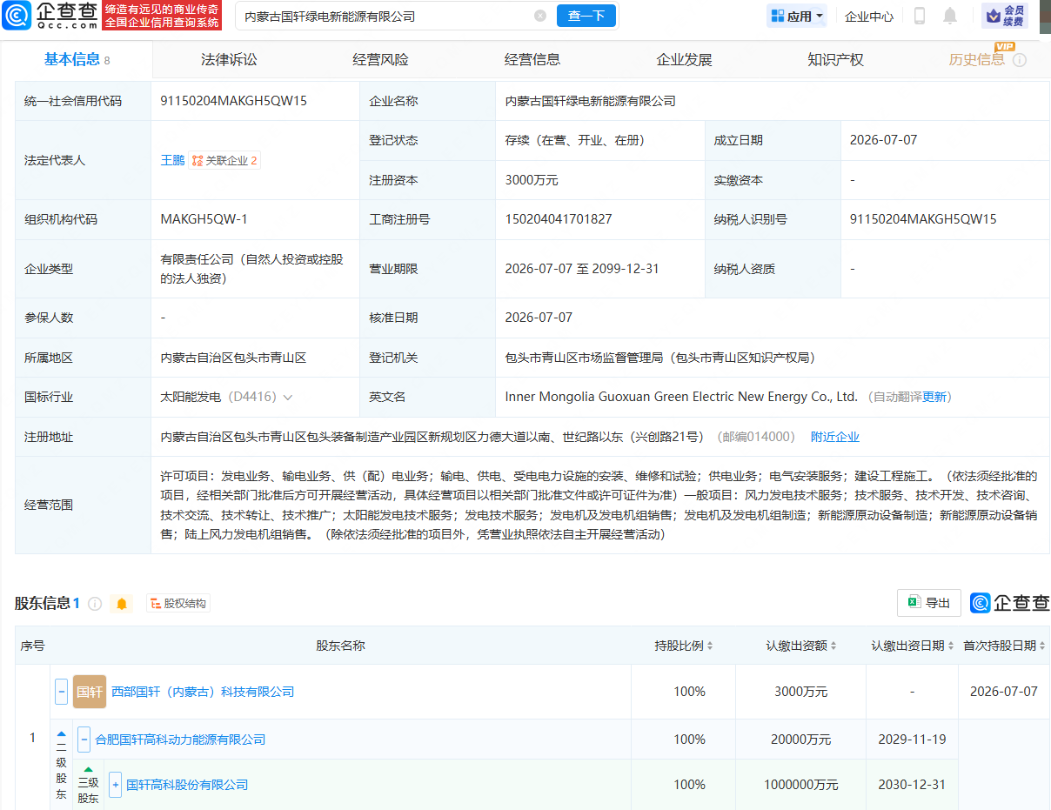Click the 查一下 search button
Image resolution: width=1051 pixels, height=810 pixels.
[586, 16]
